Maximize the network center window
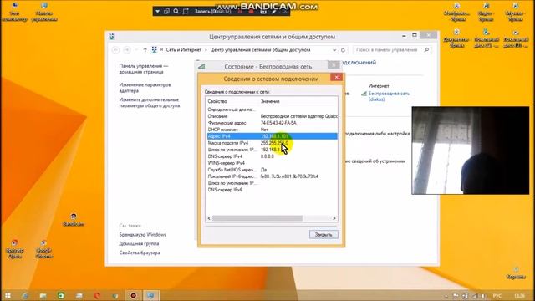Viewport: 535px width, 301px height. pos(415,35)
